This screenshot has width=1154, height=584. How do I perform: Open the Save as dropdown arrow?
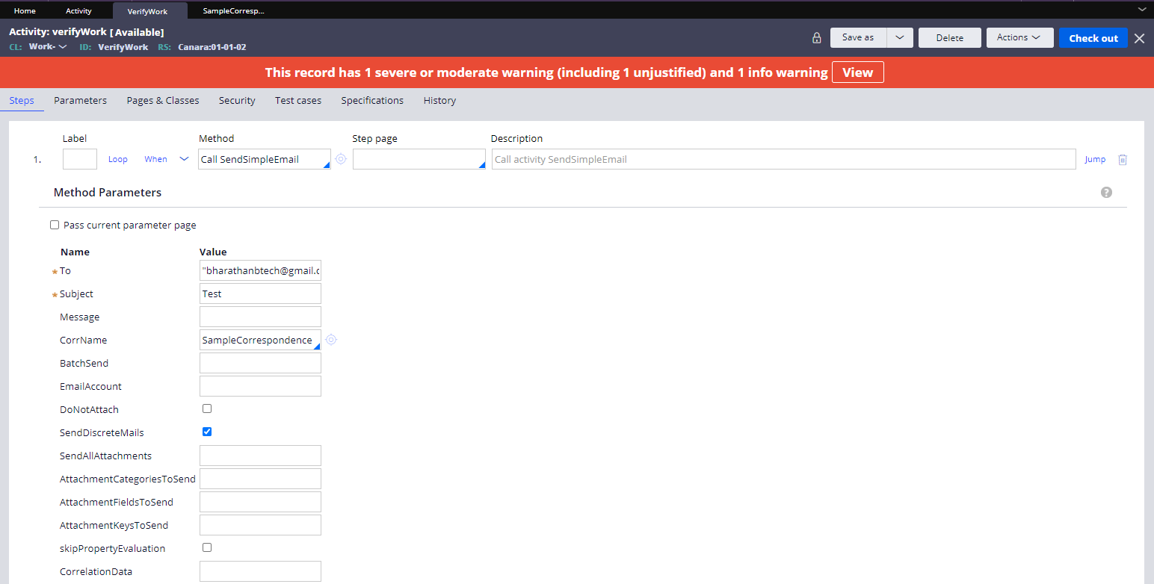[900, 37]
